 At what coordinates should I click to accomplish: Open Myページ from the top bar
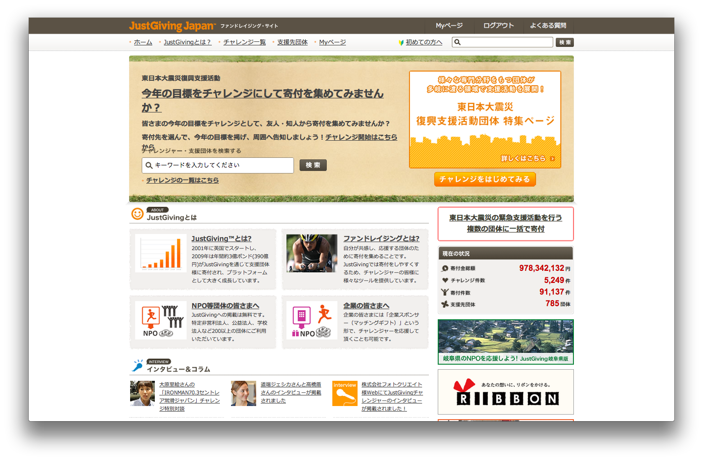pos(449,25)
